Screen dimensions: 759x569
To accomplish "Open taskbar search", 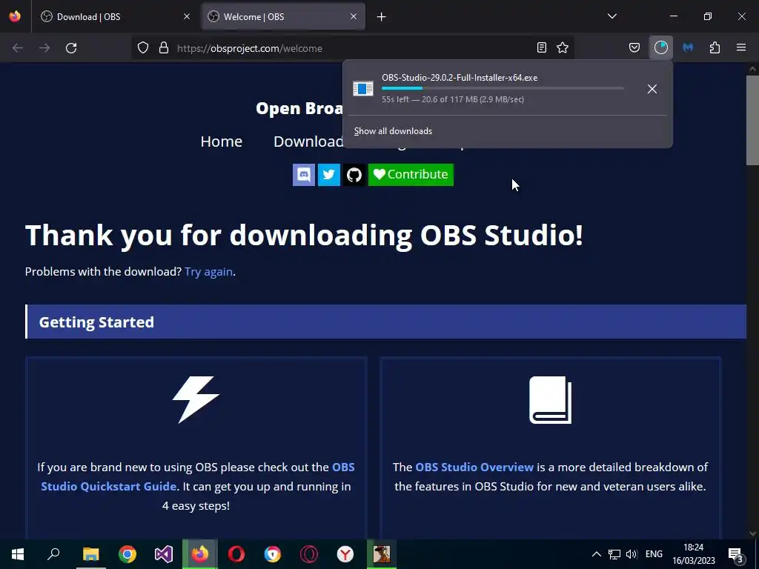I will click(x=53, y=554).
